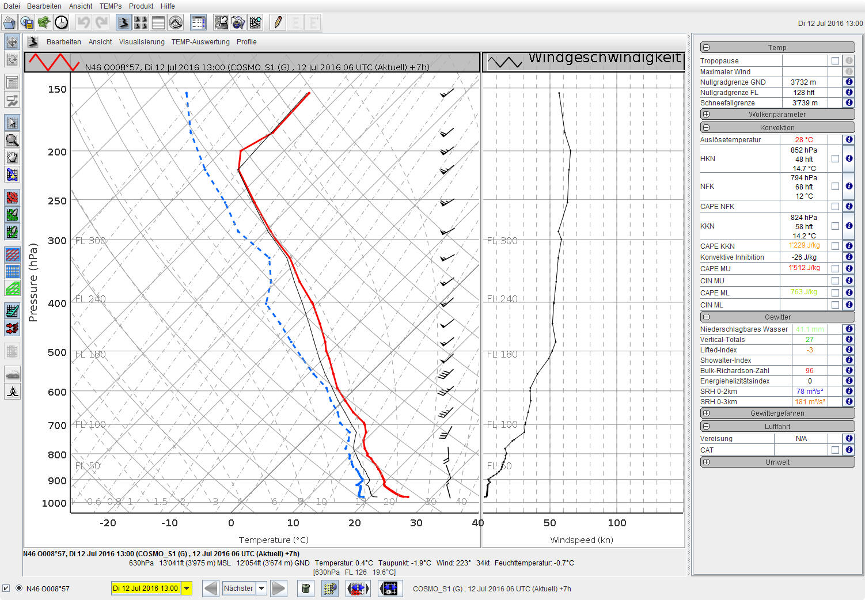Screen dimensions: 865x600
Task: Click info button for Auslösetemperatur
Action: click(849, 140)
